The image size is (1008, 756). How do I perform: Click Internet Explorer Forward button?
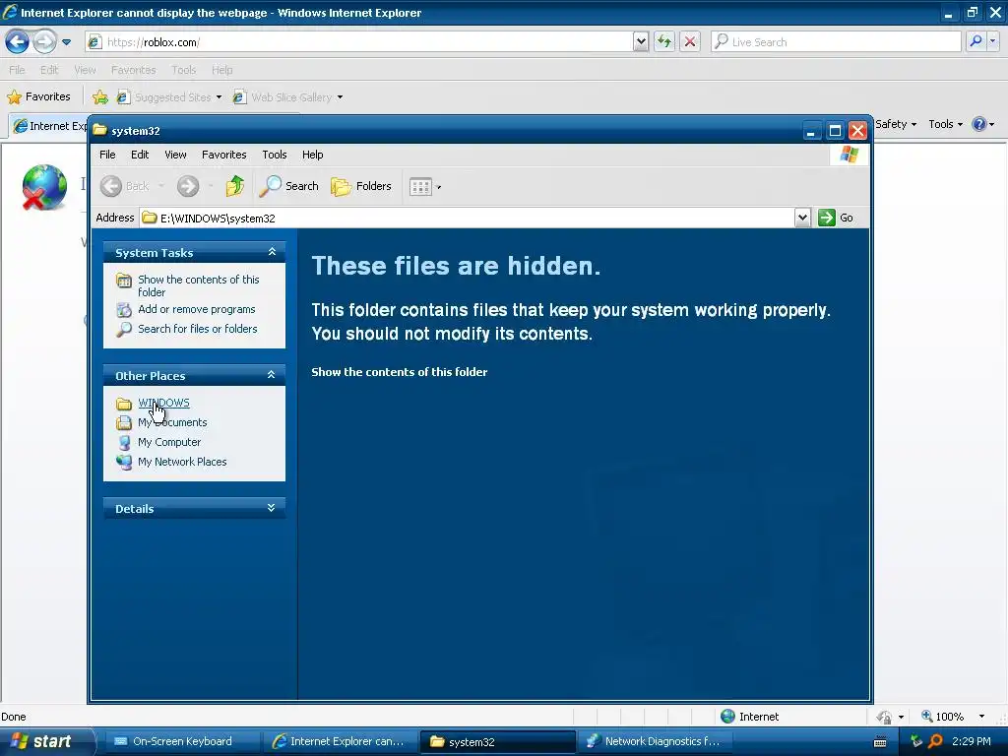tap(43, 42)
